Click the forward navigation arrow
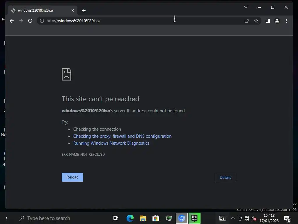 21,21
